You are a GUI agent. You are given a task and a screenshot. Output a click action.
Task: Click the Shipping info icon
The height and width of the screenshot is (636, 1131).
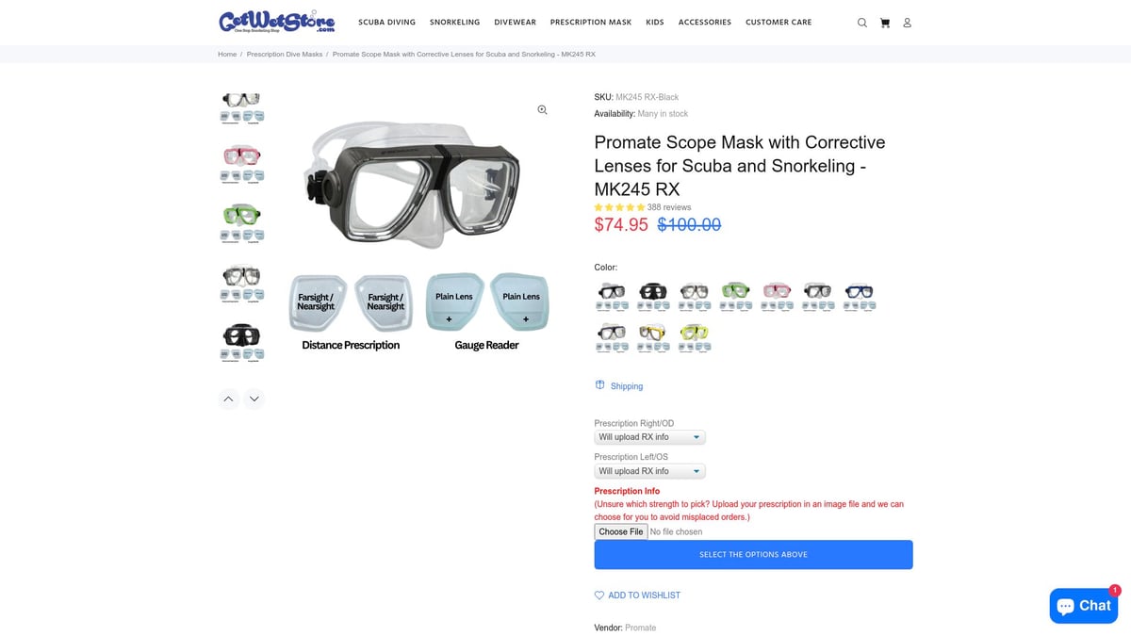pos(600,384)
